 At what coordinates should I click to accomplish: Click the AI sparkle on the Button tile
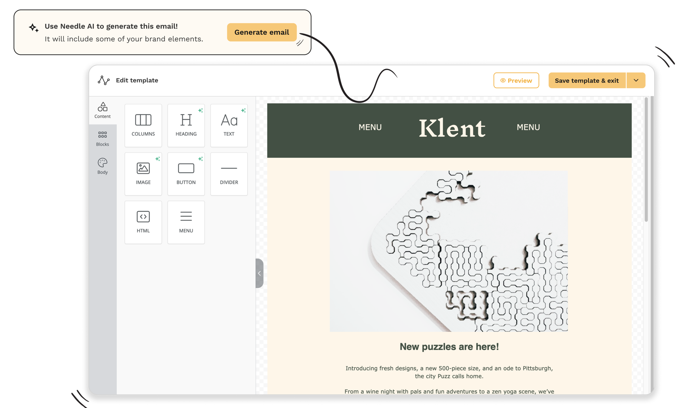coord(200,159)
